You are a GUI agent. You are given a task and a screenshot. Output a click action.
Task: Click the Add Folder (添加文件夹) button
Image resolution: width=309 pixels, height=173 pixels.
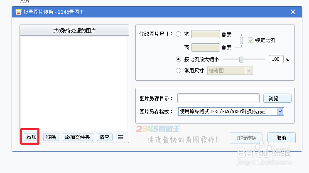tap(78, 137)
